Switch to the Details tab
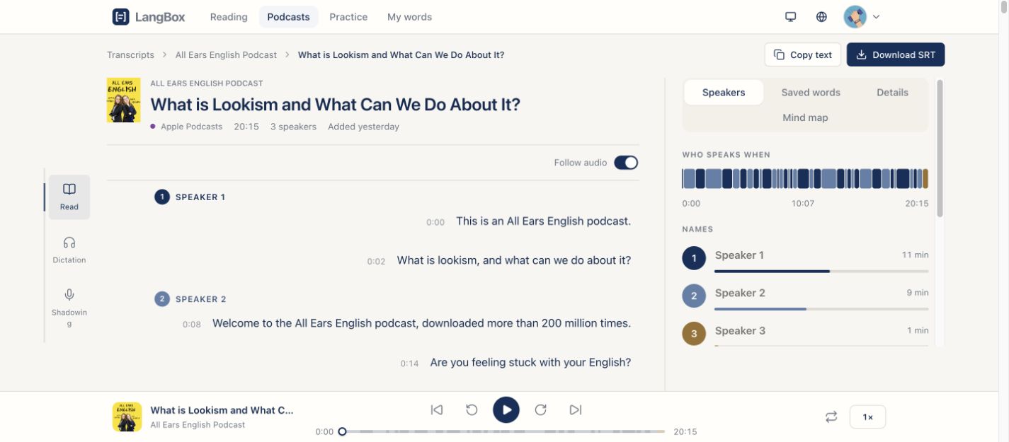 tap(892, 93)
